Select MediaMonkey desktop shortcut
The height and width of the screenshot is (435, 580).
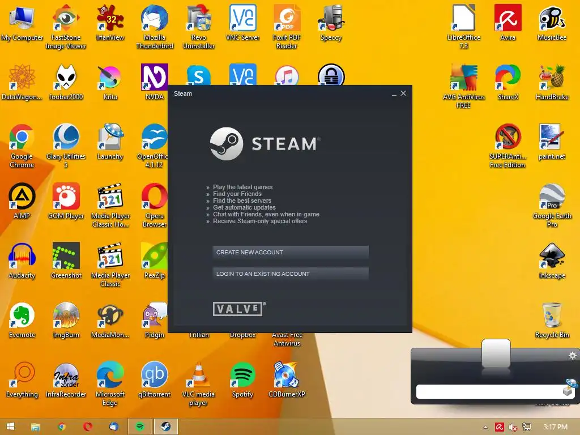[x=110, y=321]
